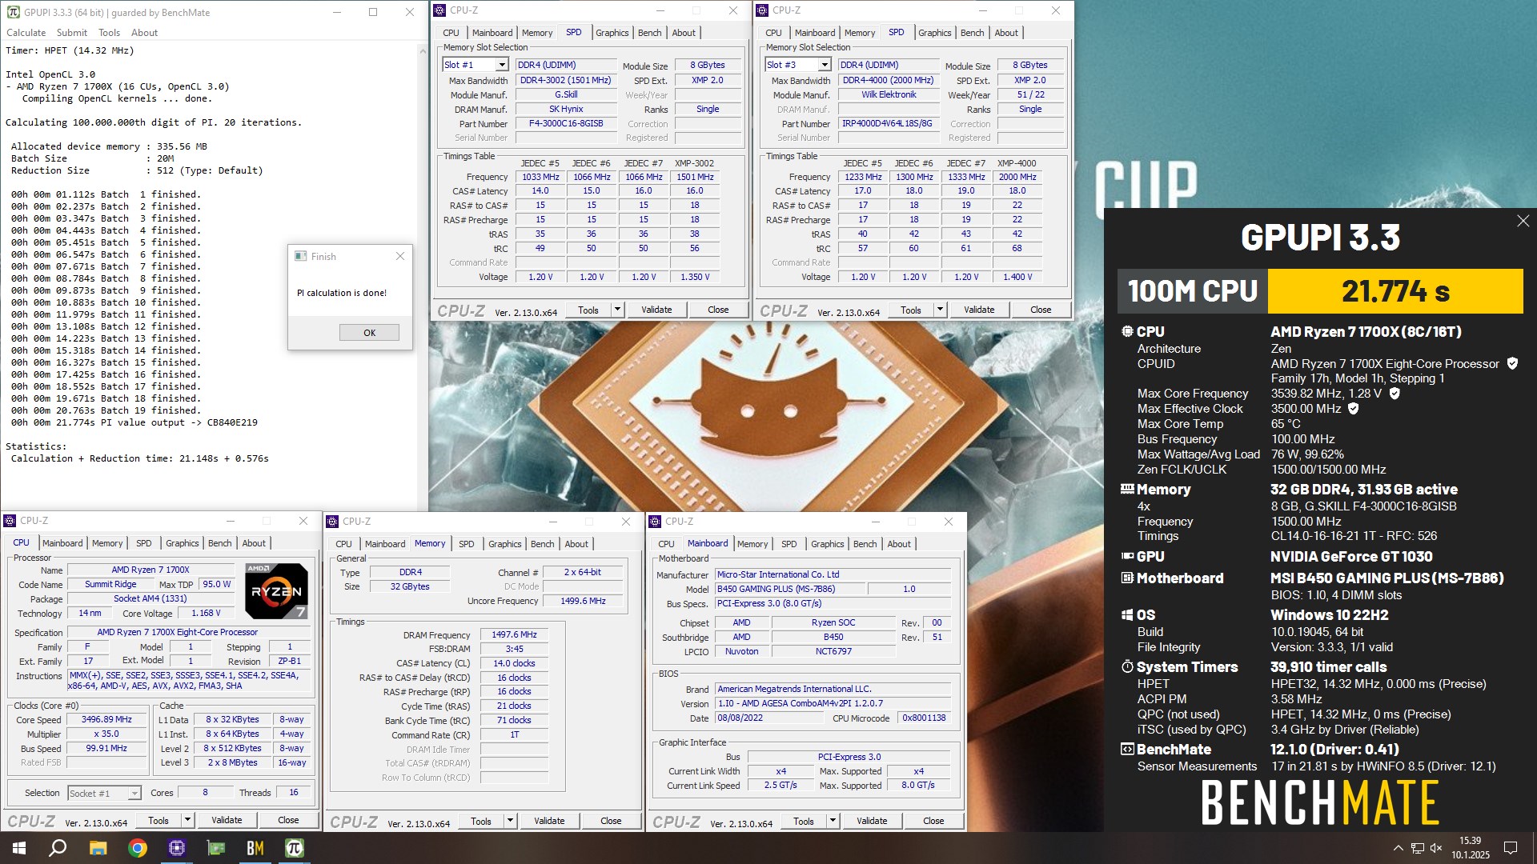Close the BenchMate GPUPI result panel
This screenshot has width=1537, height=864.
[1523, 221]
